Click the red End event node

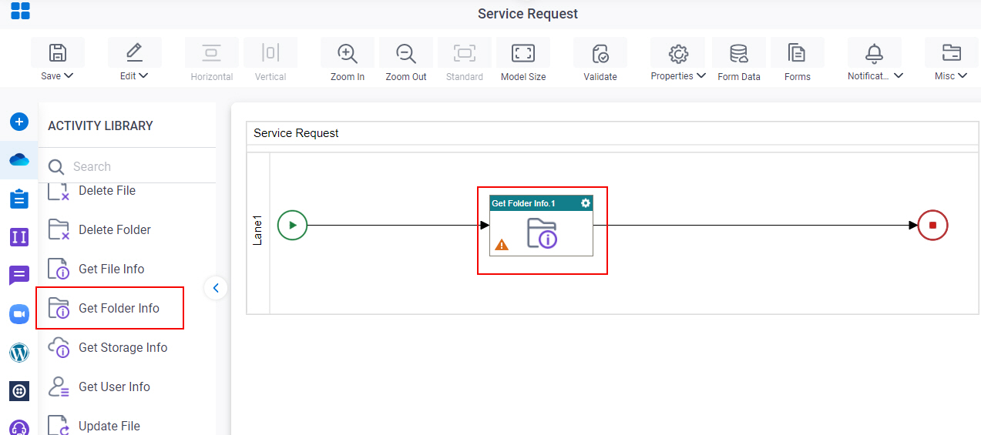coord(932,226)
